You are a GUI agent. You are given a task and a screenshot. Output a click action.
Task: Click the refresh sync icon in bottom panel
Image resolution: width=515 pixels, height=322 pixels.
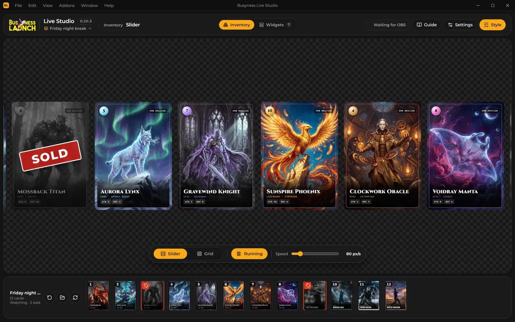(x=75, y=298)
